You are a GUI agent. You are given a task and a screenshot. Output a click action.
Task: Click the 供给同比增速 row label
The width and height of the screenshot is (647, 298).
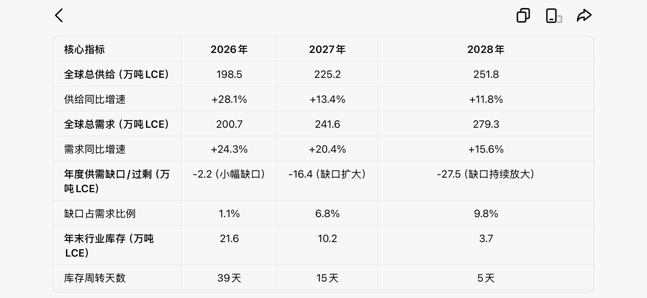coord(95,99)
